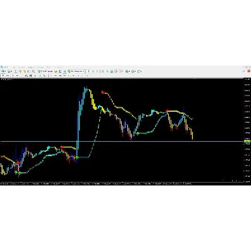Click the red notification icon at top right
251x251 pixels.
point(249,71)
